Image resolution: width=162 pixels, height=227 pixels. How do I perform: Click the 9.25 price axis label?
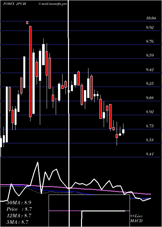click(150, 84)
